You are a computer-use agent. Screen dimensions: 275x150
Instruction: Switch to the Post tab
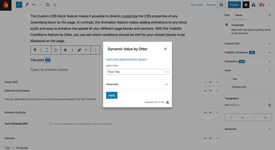coord(227,15)
